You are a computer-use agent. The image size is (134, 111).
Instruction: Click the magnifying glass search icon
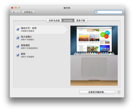[97, 12]
